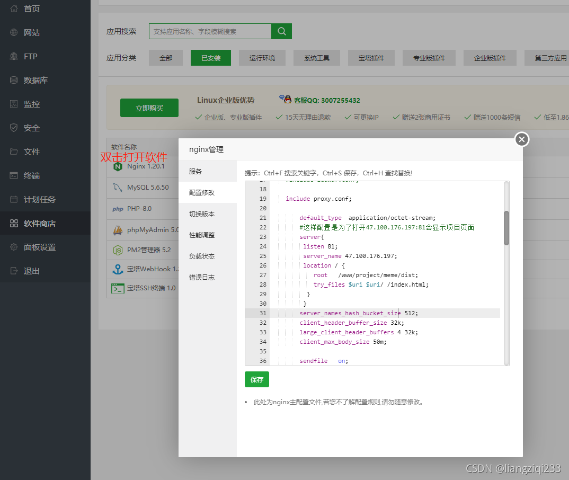Click the 软件名称 column header
The width and height of the screenshot is (569, 480).
pyautogui.click(x=124, y=147)
